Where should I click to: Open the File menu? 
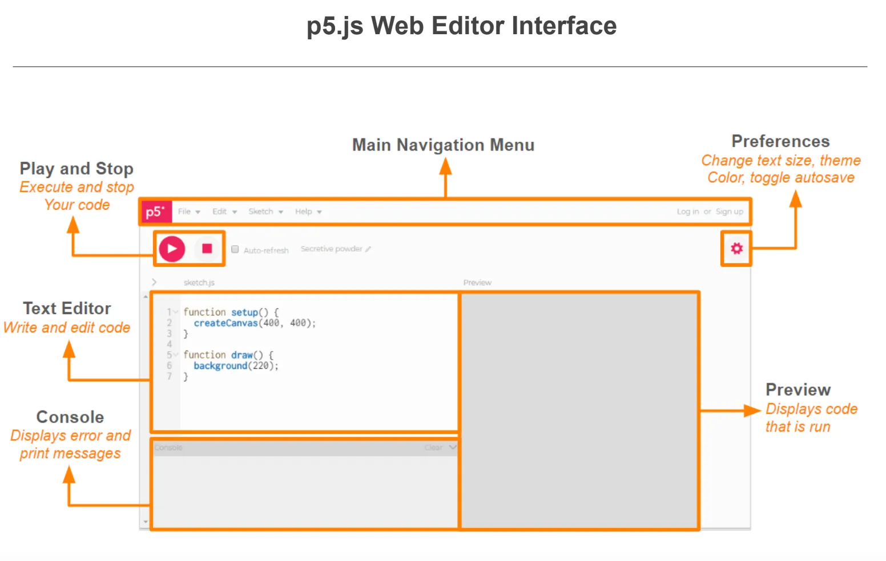coord(189,212)
